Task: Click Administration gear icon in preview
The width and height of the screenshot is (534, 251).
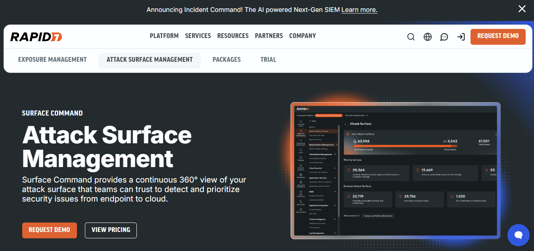Action: [301, 209]
